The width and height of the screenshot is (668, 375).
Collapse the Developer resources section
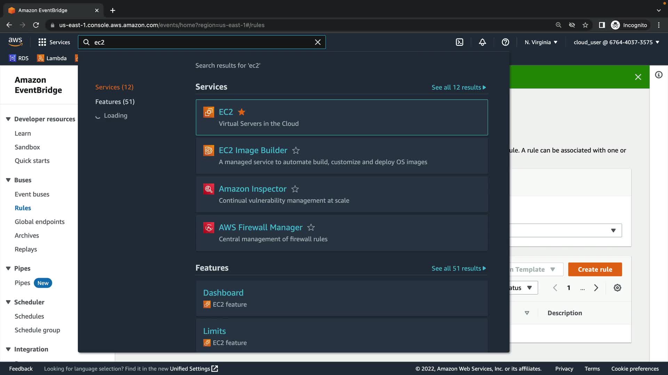pos(8,119)
